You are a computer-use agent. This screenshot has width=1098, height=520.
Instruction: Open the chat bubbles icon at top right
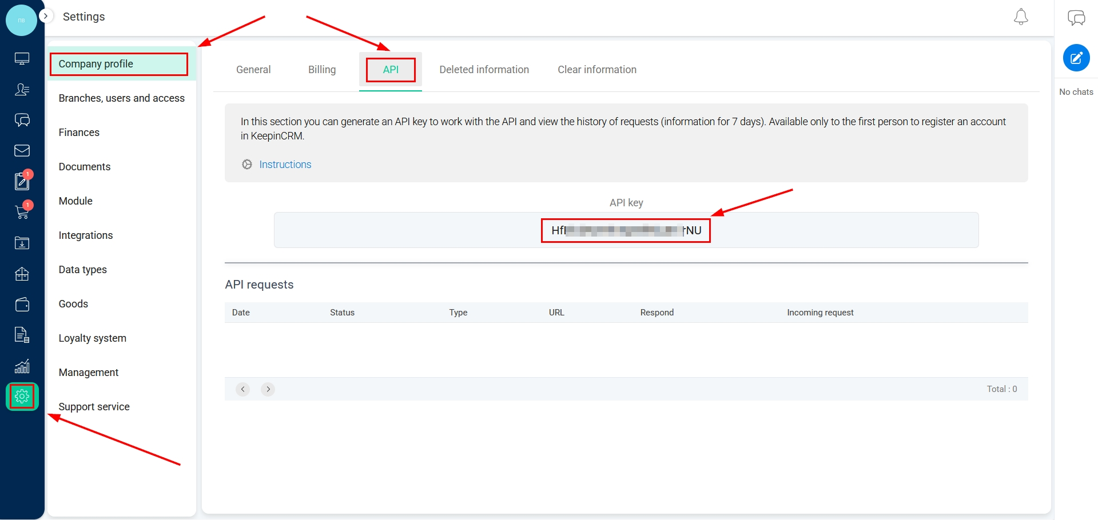pos(1076,18)
